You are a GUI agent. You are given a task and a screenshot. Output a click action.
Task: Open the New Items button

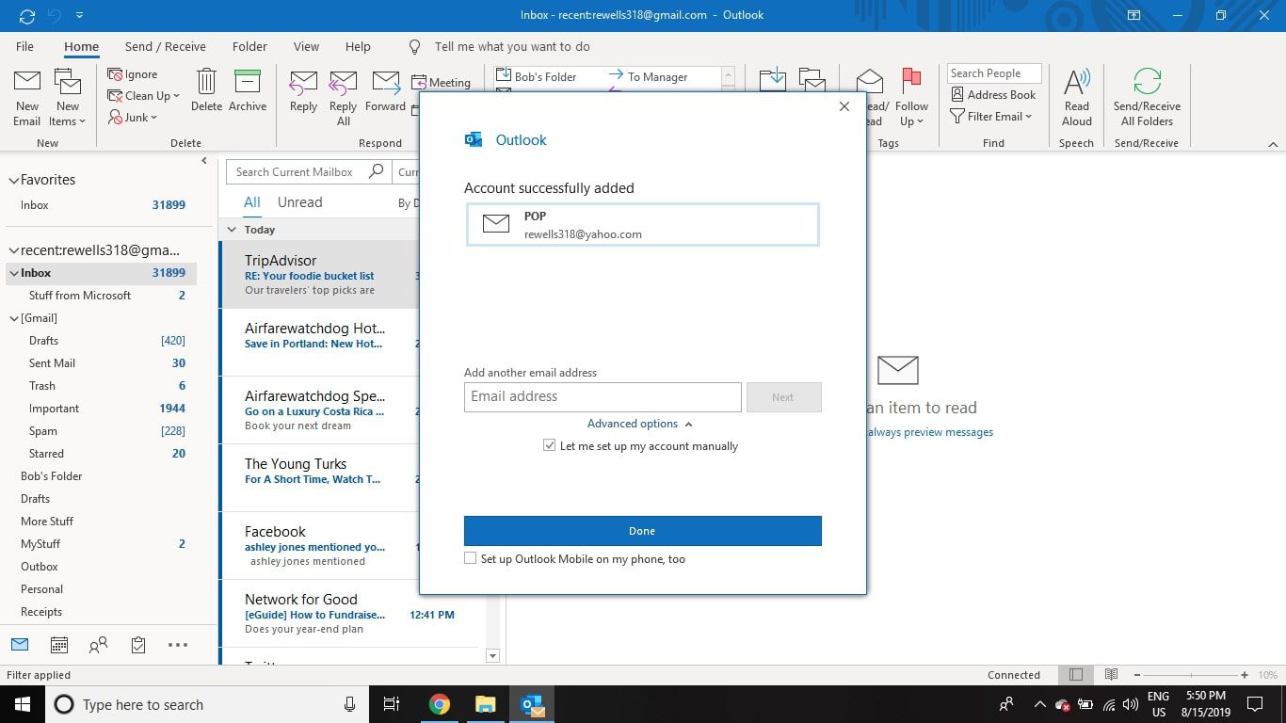click(x=68, y=98)
